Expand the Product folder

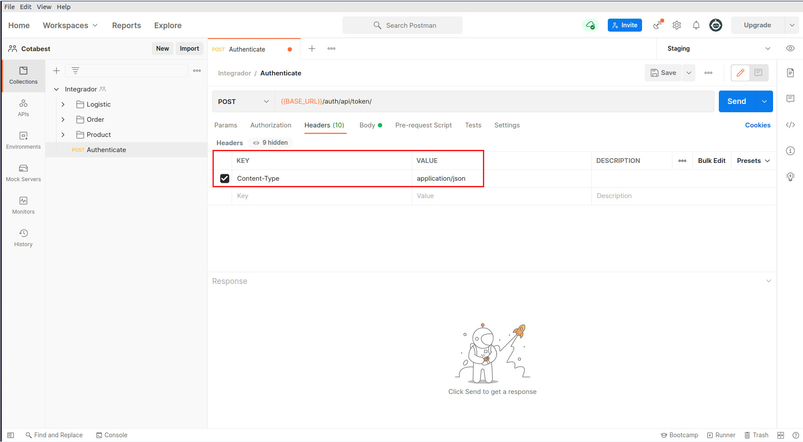pos(63,135)
